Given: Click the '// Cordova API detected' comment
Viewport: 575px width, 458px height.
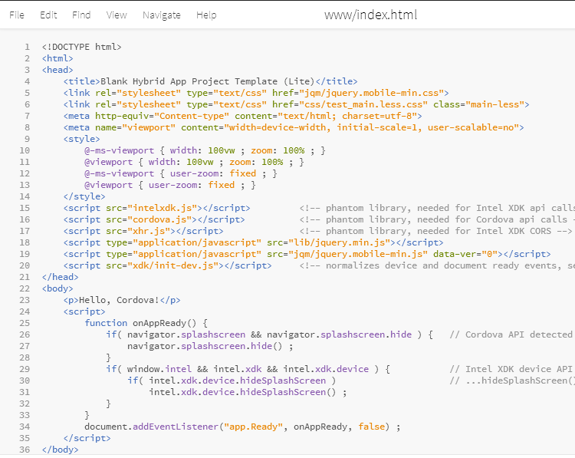Looking at the screenshot, I should tap(511, 334).
